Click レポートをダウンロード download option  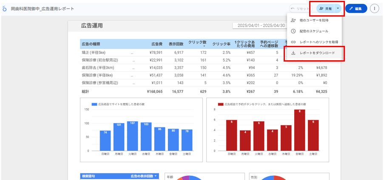(317, 53)
